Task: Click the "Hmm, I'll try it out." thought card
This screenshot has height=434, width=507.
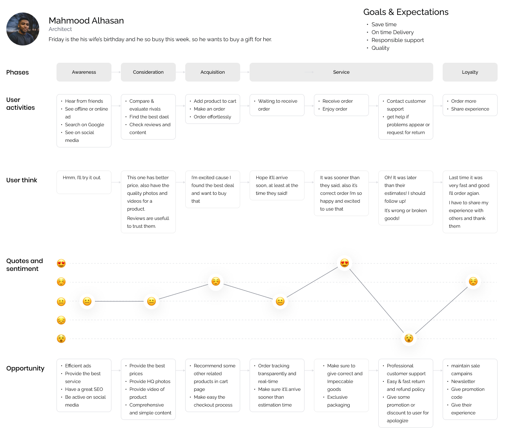Action: tap(84, 182)
